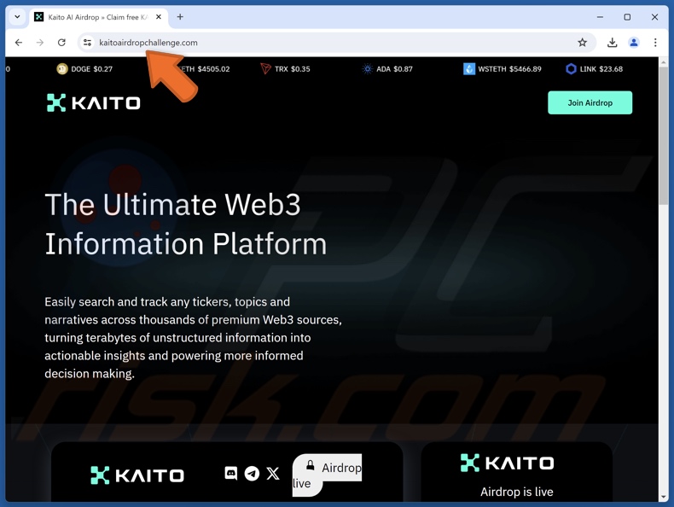Click the Chainlink LINK ticker icon
This screenshot has width=674, height=507.
[x=571, y=69]
